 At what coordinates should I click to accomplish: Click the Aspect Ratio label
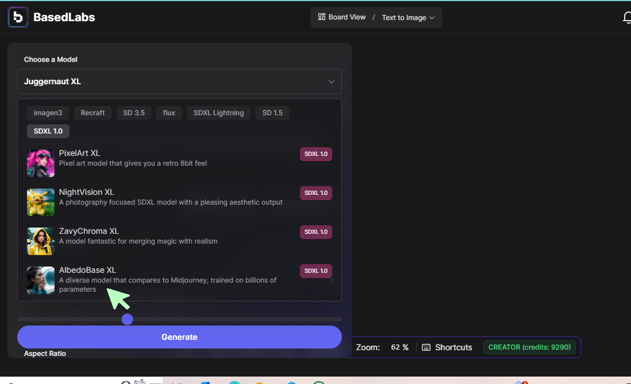click(45, 354)
